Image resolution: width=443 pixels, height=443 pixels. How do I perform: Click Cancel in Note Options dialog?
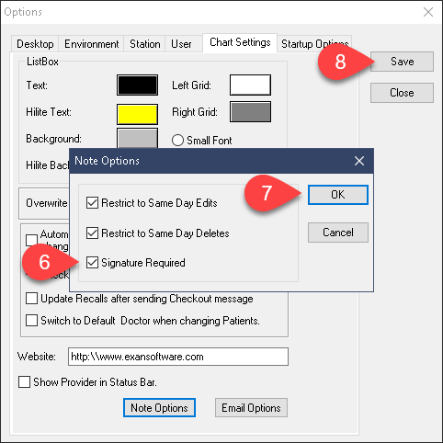[338, 233]
